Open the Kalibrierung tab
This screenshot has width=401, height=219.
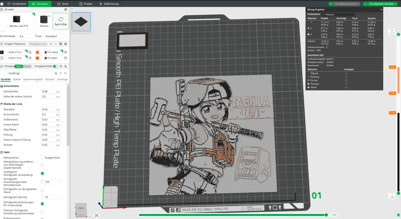click(109, 4)
